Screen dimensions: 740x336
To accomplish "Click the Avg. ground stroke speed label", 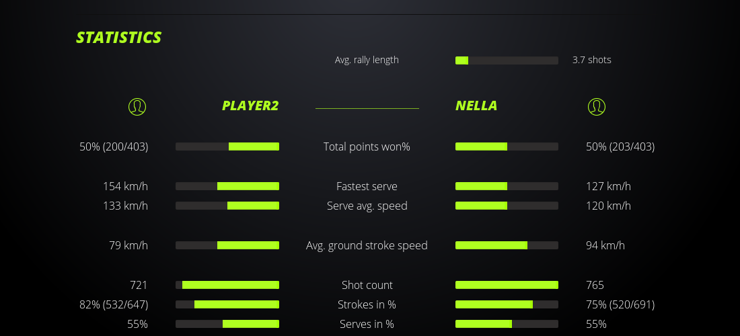I will click(367, 245).
